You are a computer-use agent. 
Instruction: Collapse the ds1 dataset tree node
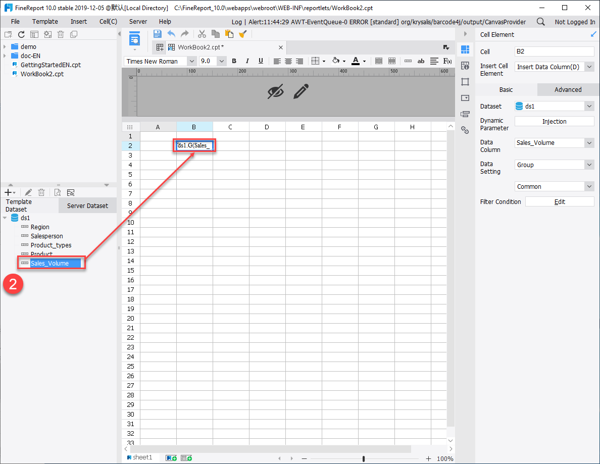(x=5, y=218)
